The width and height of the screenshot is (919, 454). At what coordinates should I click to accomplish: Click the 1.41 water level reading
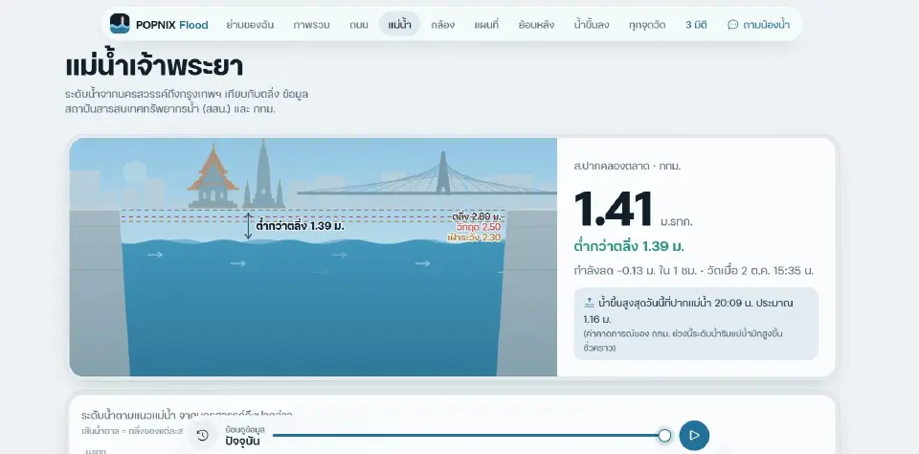tap(613, 209)
